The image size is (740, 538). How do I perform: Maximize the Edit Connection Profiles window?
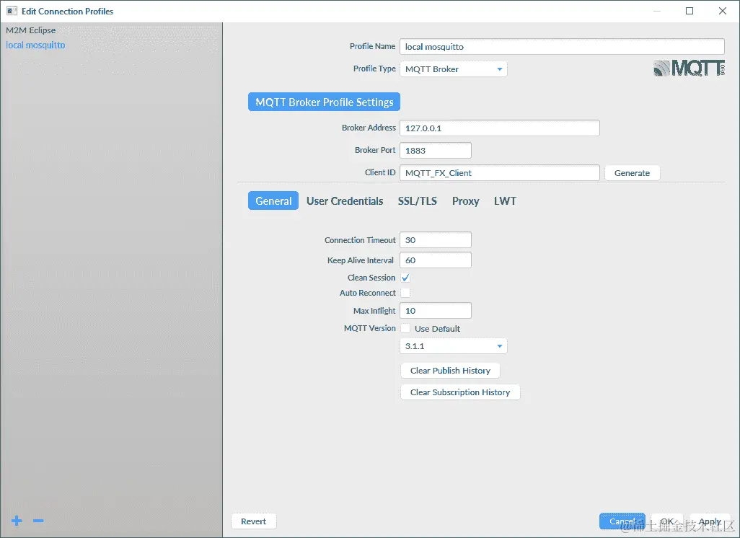tap(690, 11)
